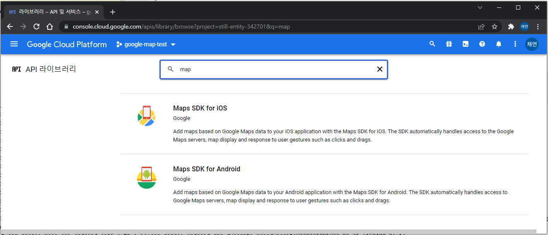The width and height of the screenshot is (548, 235).
Task: Open the Maps SDK for iOS title
Action: (x=200, y=108)
